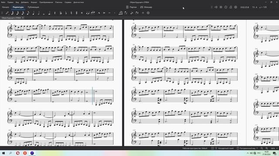Toggle the augmentation dot
Viewport: 279px width, 156px height.
(49, 13)
